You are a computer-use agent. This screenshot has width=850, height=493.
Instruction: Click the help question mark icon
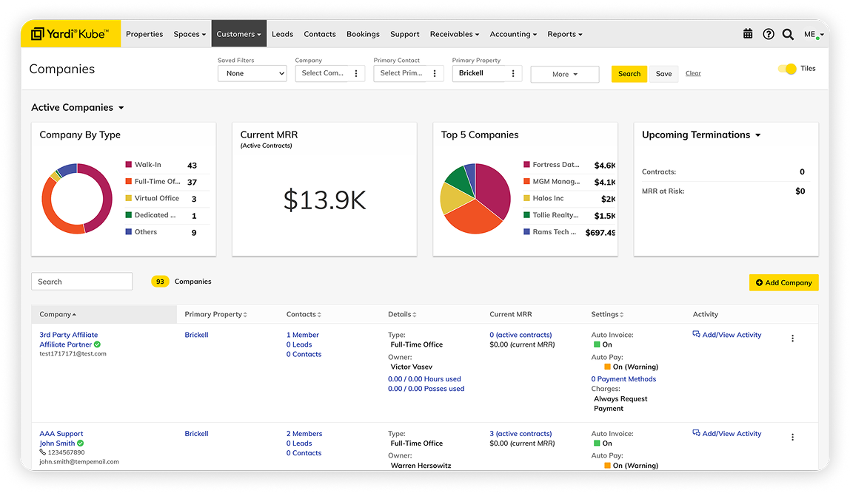[x=768, y=34]
